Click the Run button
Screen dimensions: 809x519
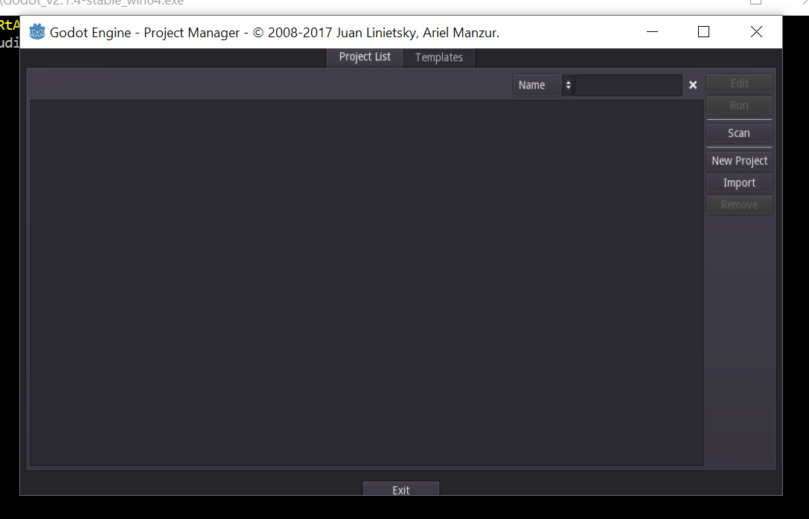coord(738,105)
